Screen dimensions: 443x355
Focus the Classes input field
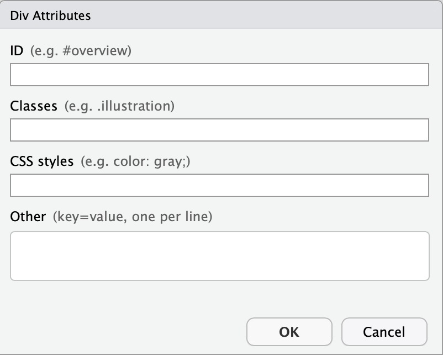point(219,130)
